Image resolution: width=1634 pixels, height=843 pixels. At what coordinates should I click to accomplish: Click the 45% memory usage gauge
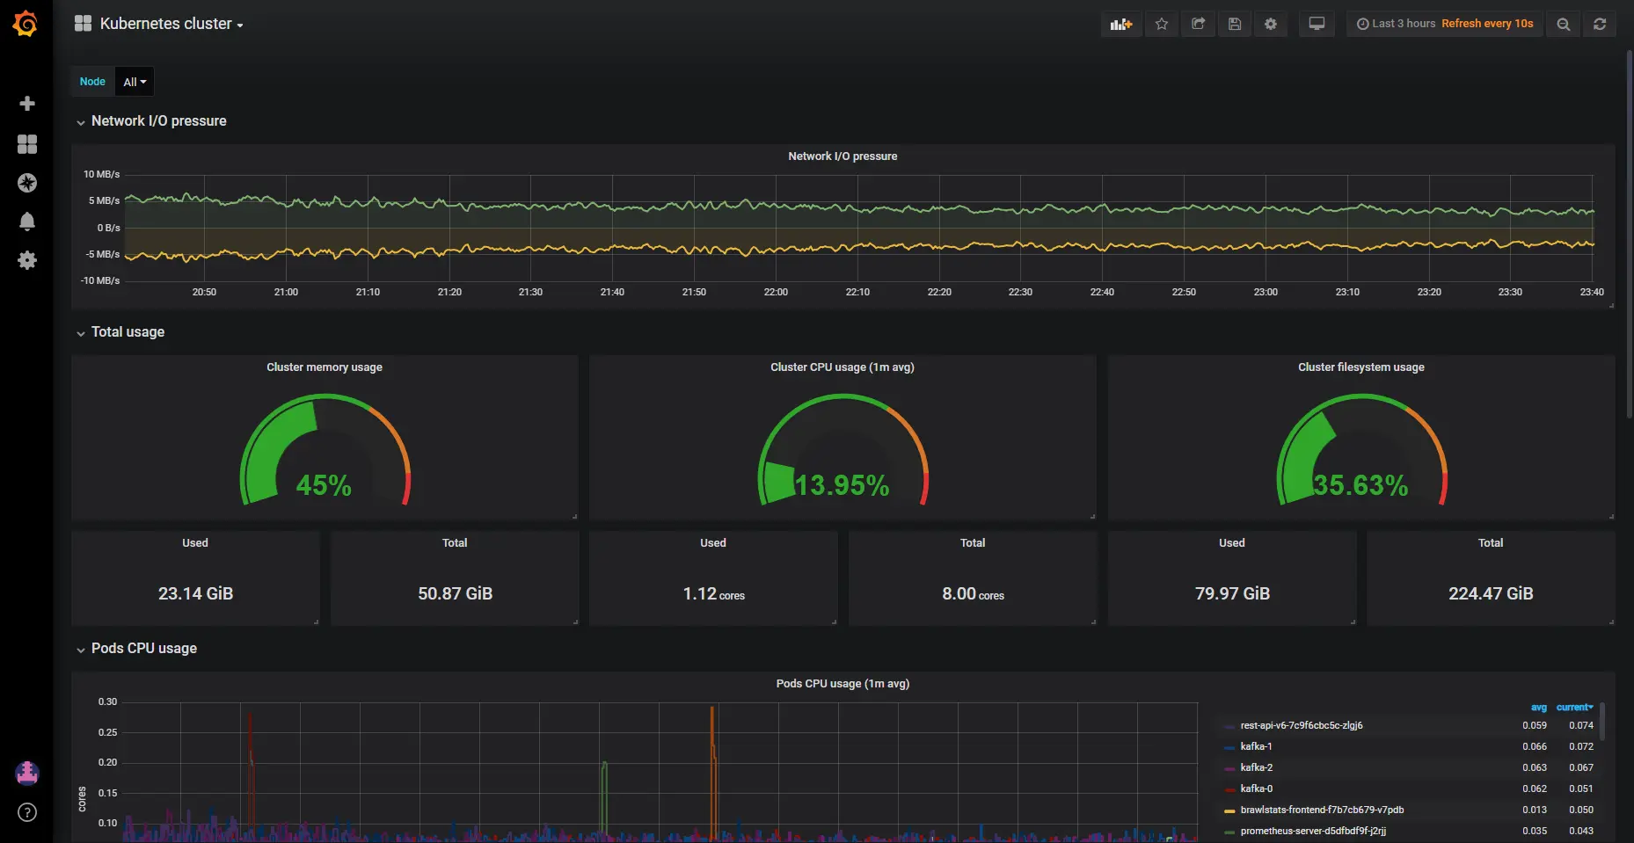pyautogui.click(x=325, y=450)
